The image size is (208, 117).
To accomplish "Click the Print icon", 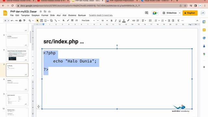I will tap(20, 20).
